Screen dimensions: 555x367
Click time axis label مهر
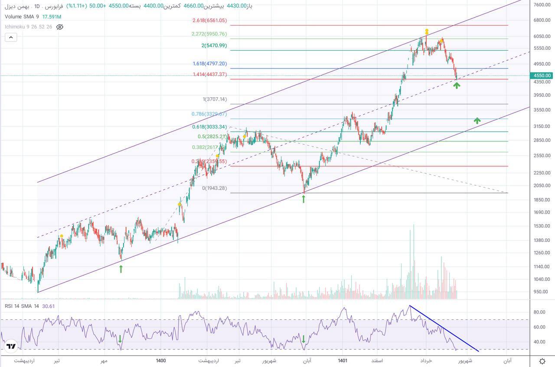point(103,361)
